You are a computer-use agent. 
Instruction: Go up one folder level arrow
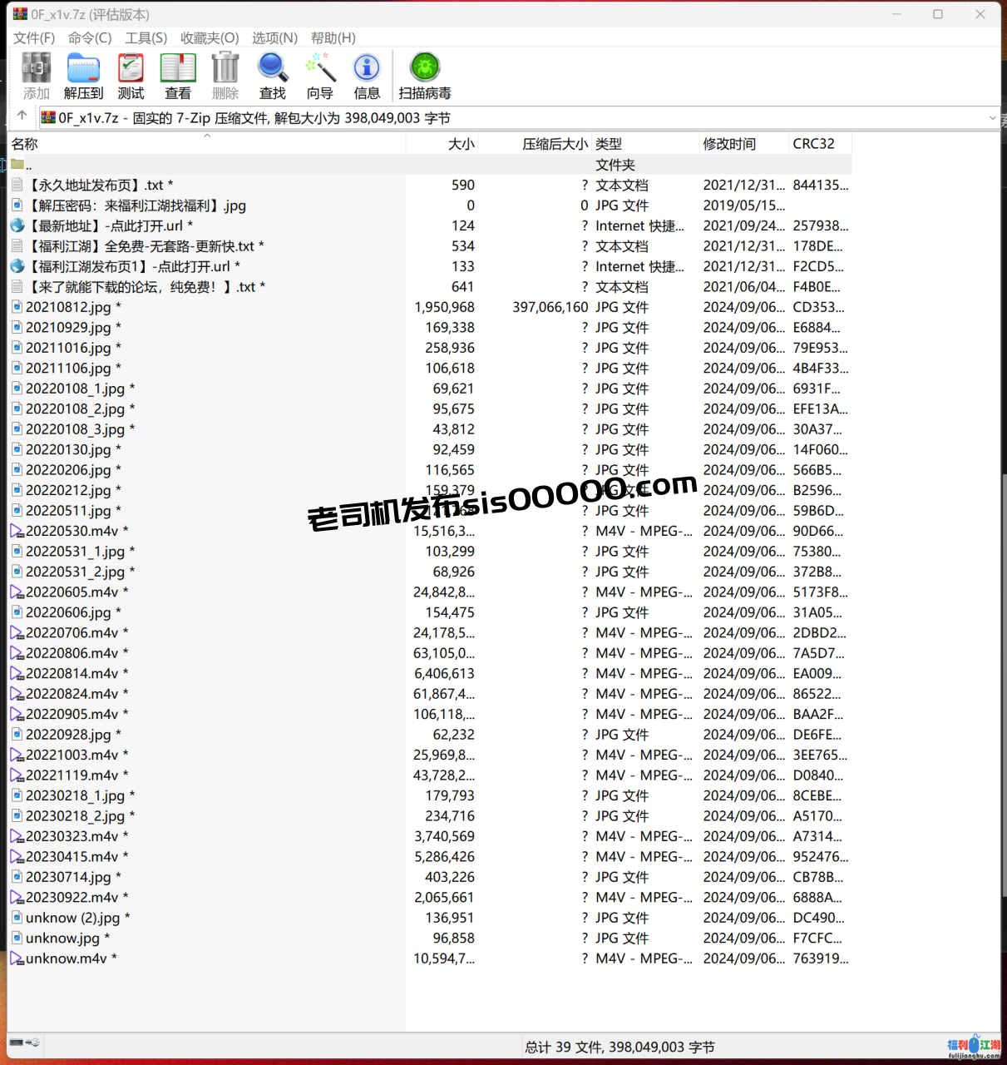(x=22, y=116)
